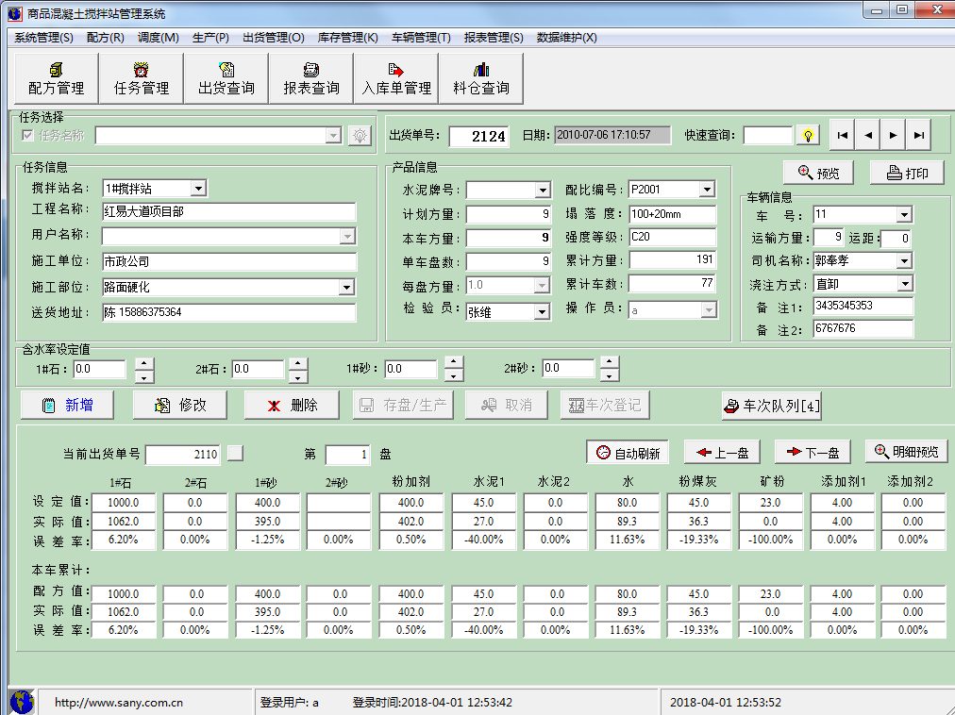Click the 坍落度 field 100+20mm
Screen dimensions: 955x715
pyautogui.click(x=673, y=214)
